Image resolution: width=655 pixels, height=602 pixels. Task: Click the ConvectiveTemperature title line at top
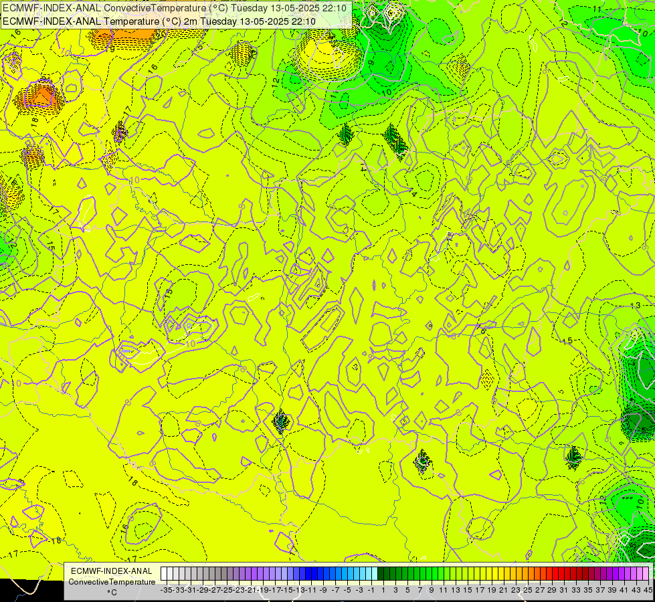[x=175, y=8]
